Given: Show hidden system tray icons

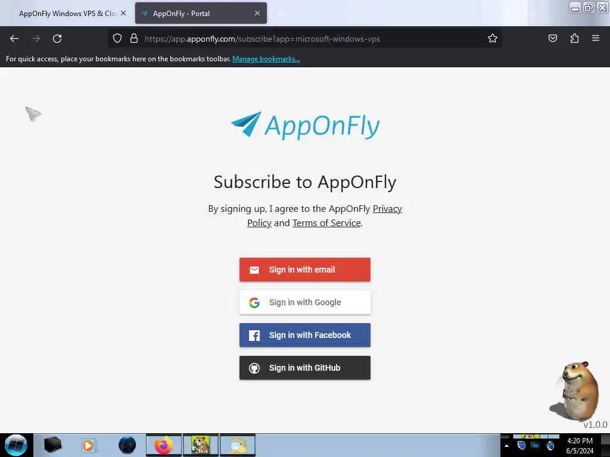Looking at the screenshot, I should tap(506, 446).
